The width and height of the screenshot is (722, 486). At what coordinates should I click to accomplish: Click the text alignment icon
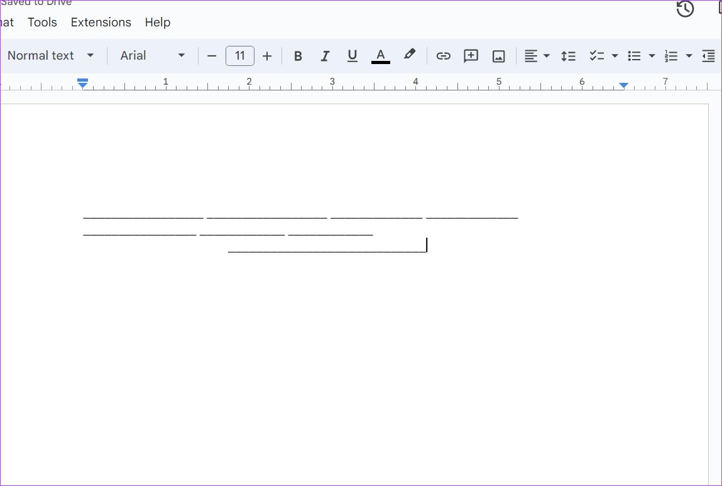coord(531,56)
